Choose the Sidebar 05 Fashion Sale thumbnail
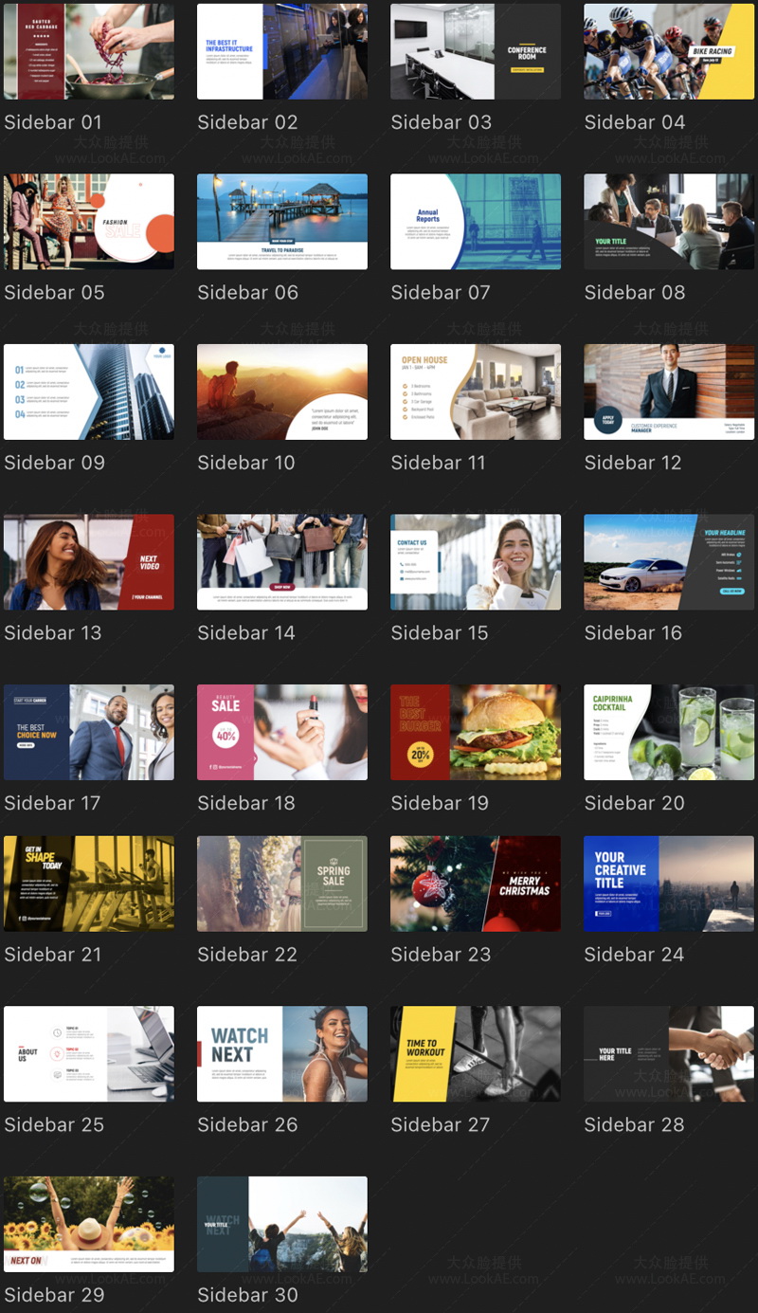Image resolution: width=758 pixels, height=1313 pixels. [89, 221]
